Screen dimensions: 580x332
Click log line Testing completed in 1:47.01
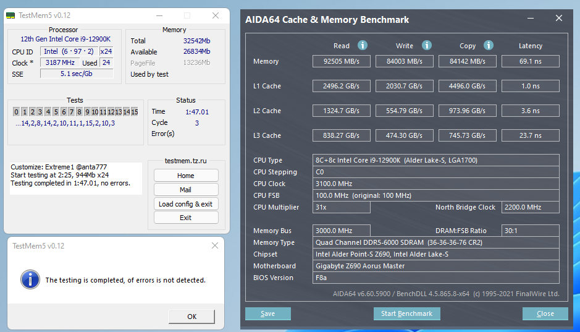(70, 183)
